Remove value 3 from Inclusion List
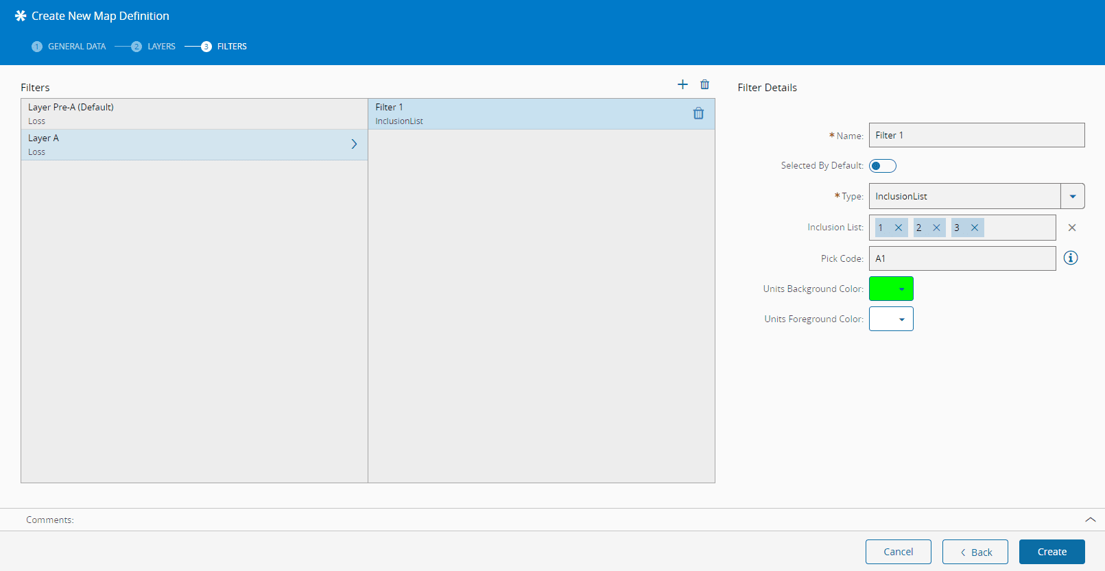 click(x=975, y=228)
